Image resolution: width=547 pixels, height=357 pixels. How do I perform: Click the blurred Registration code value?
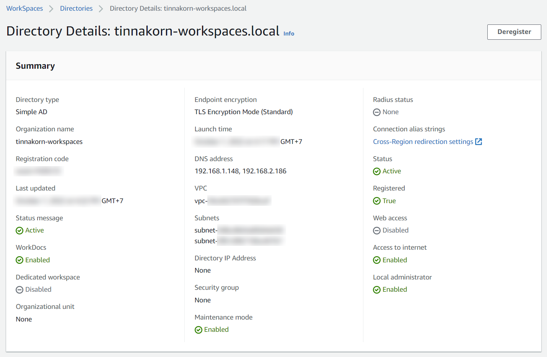[38, 171]
